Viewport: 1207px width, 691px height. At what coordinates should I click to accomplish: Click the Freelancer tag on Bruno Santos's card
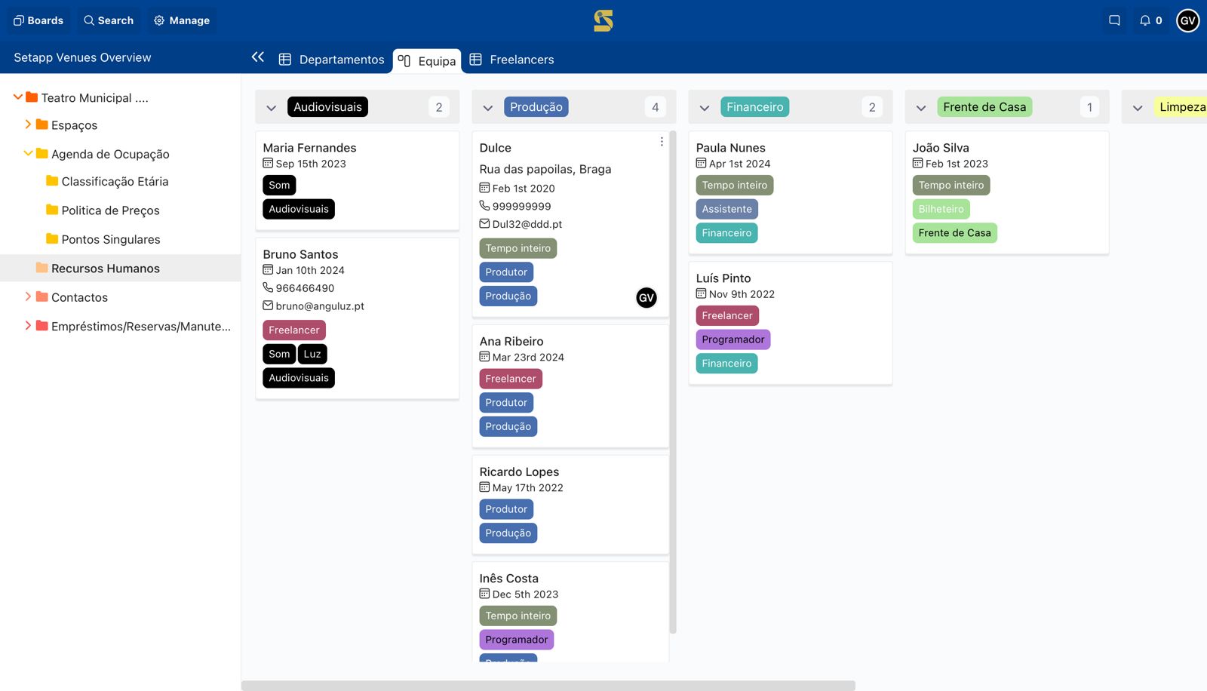[294, 330]
